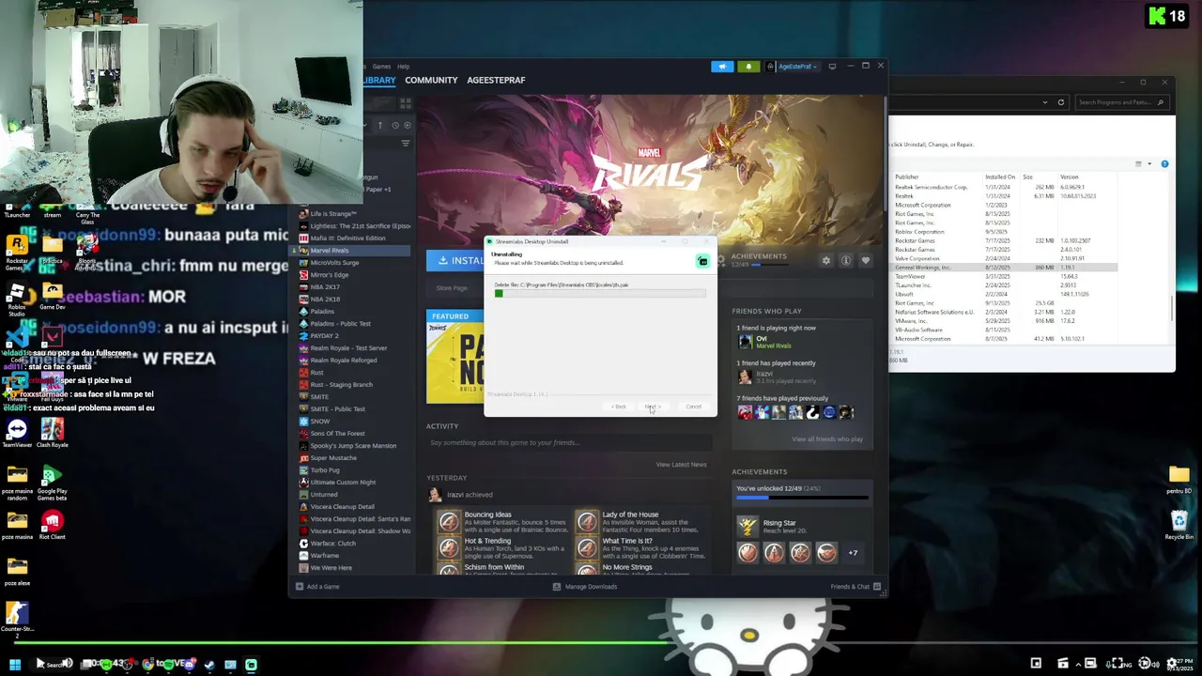The image size is (1202, 676).
Task: Open the green Steam notifications bell
Action: pyautogui.click(x=748, y=67)
